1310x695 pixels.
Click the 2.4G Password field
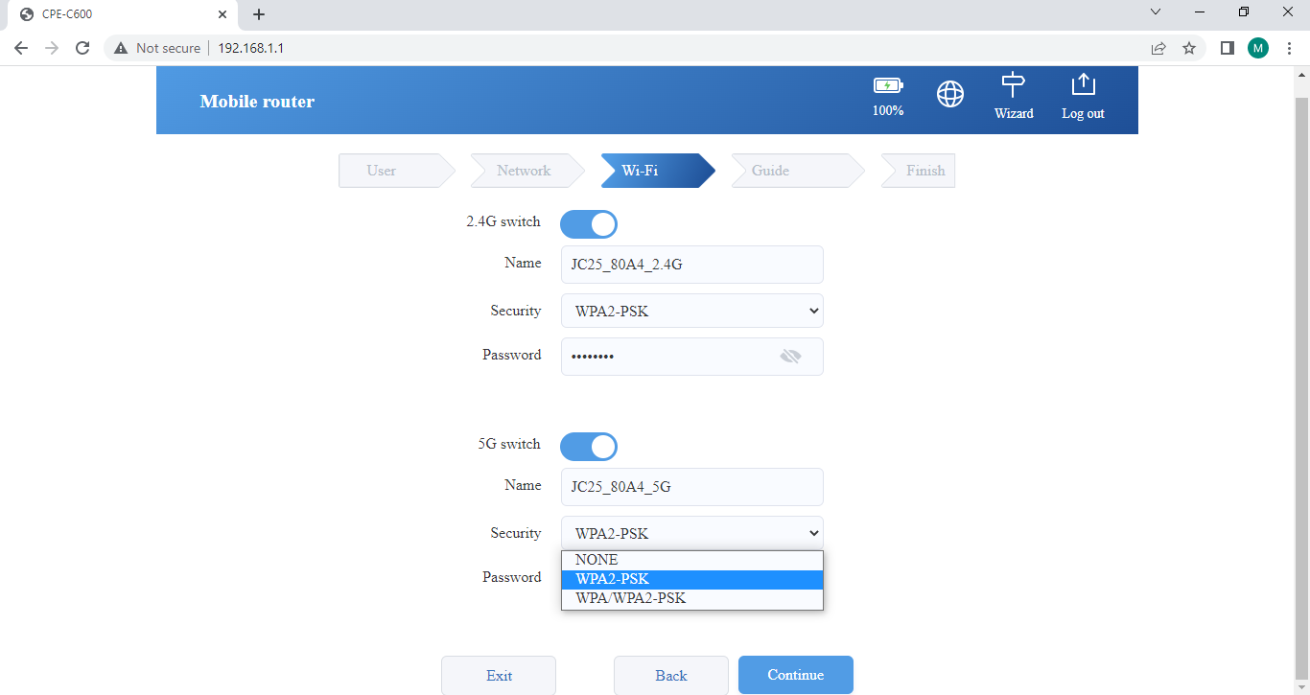[692, 357]
